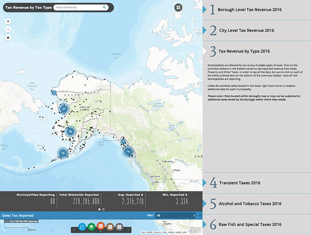The width and height of the screenshot is (311, 235).
Task: Expand Raw Fish and Special Taxes 2016 chevron
Action: click(205, 224)
